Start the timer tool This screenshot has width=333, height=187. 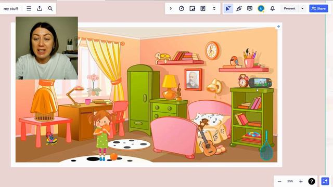click(182, 8)
